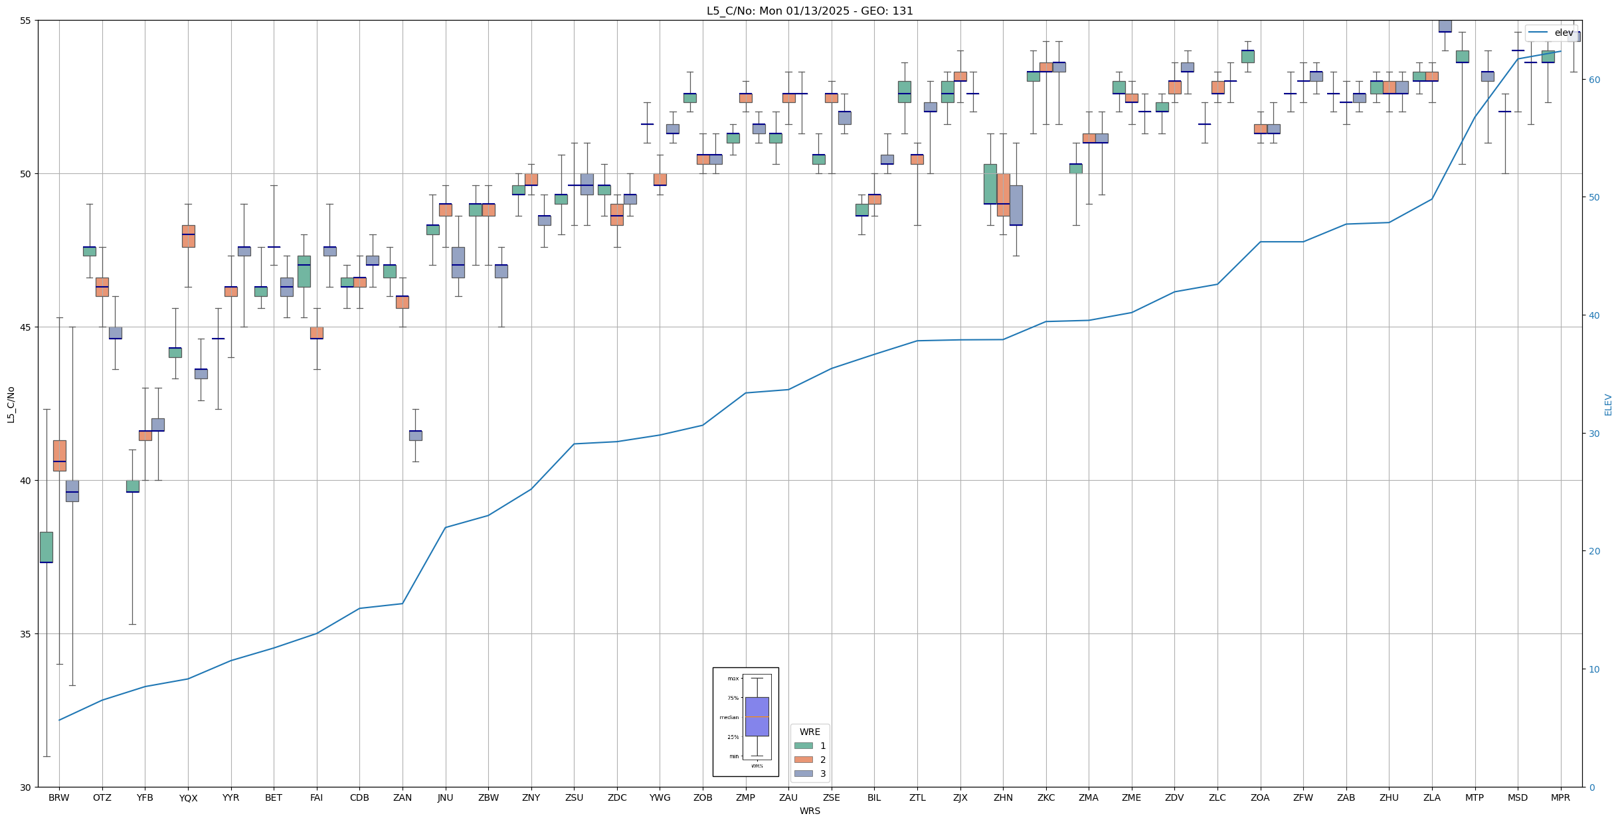Click the ZLA station tick label
The width and height of the screenshot is (1620, 822).
1431,797
